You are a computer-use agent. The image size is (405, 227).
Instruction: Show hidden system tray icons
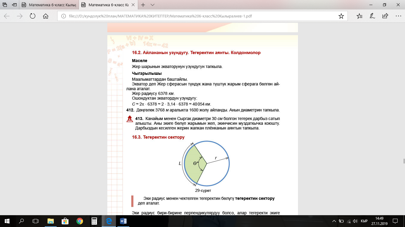[x=334, y=221]
